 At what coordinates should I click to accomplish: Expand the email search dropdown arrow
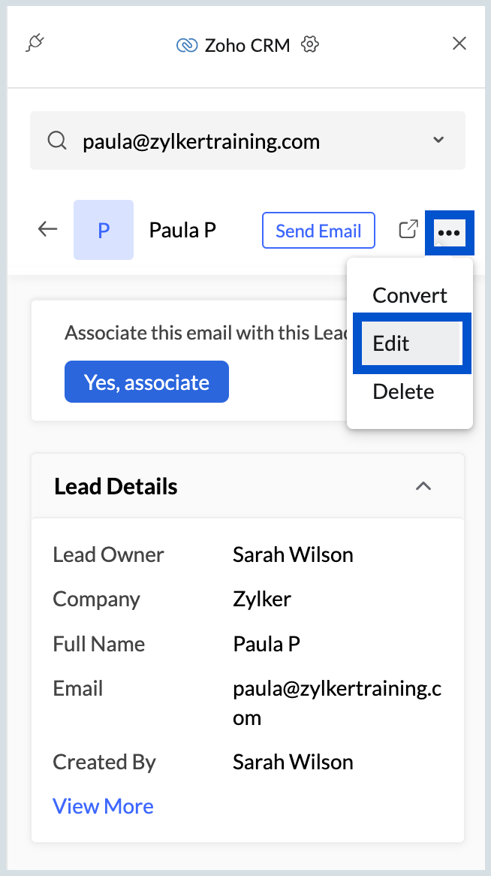point(438,140)
